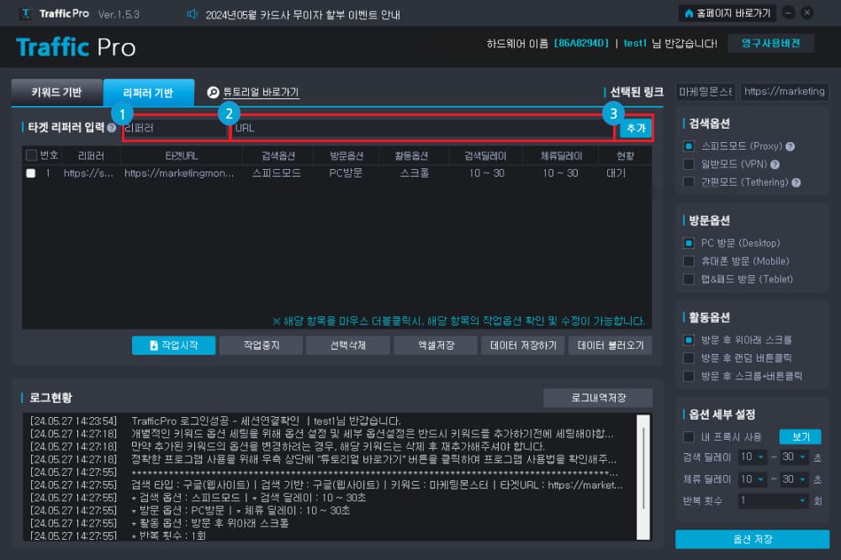
Task: Select 탭&패드 방문 (Tablet) visit option
Action: click(x=689, y=279)
